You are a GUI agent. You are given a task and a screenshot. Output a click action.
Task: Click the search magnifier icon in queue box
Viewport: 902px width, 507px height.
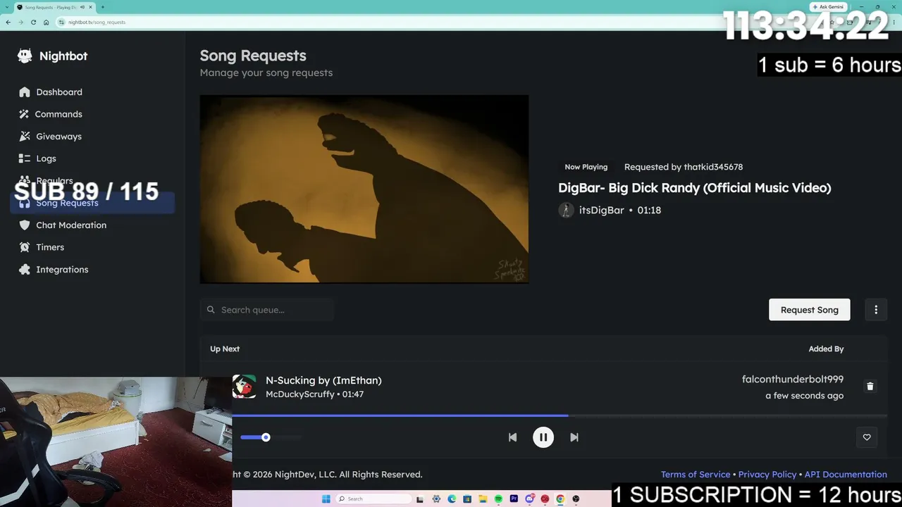click(211, 310)
